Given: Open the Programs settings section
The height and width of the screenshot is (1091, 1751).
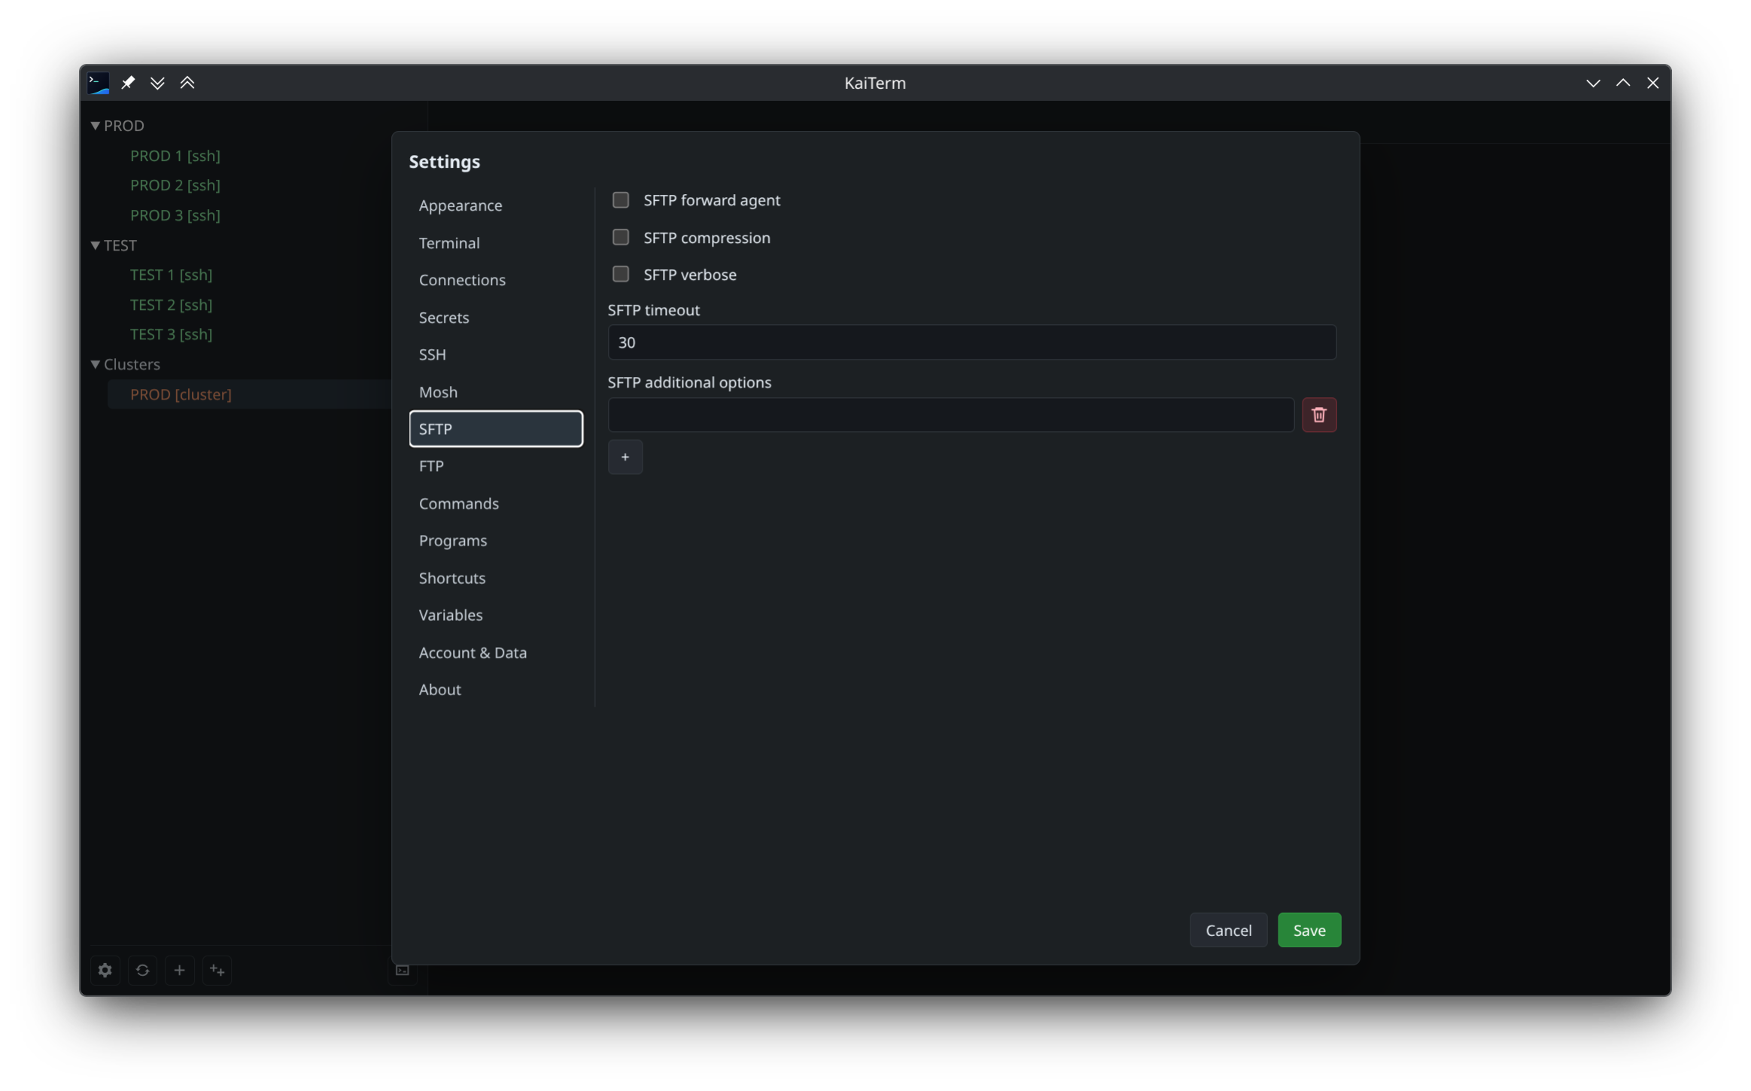Looking at the screenshot, I should tap(495, 540).
